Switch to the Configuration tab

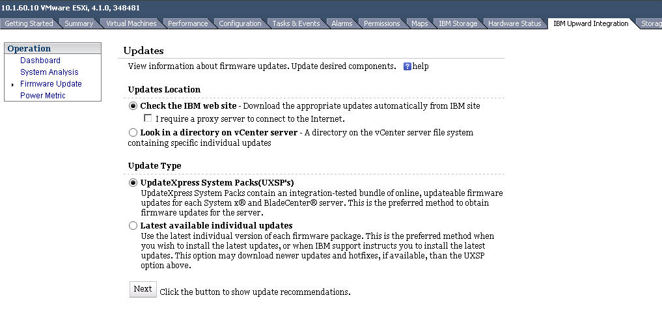240,23
